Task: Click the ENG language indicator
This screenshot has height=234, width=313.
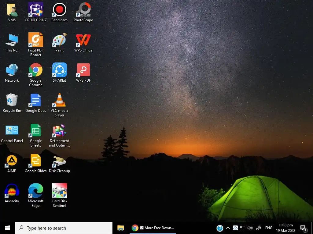Action: [269, 228]
